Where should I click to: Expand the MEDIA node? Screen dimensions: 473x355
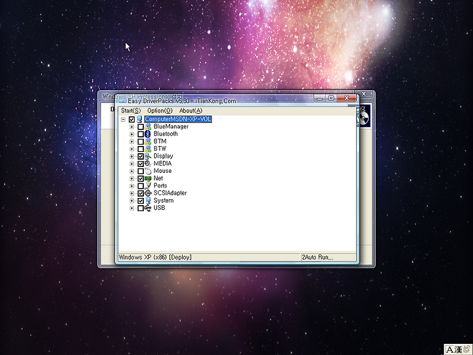tap(132, 164)
